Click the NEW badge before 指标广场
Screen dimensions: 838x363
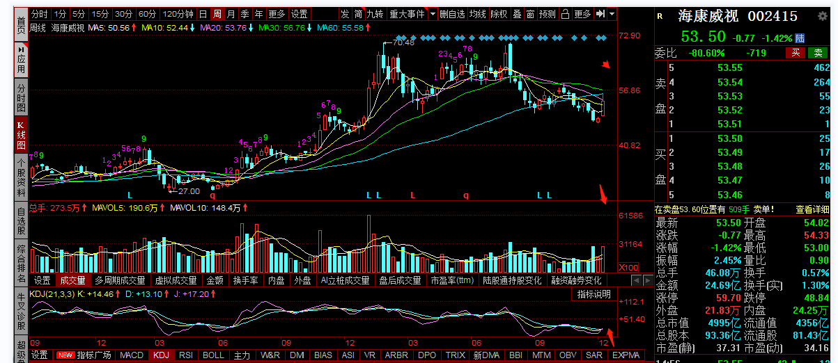coord(65,355)
